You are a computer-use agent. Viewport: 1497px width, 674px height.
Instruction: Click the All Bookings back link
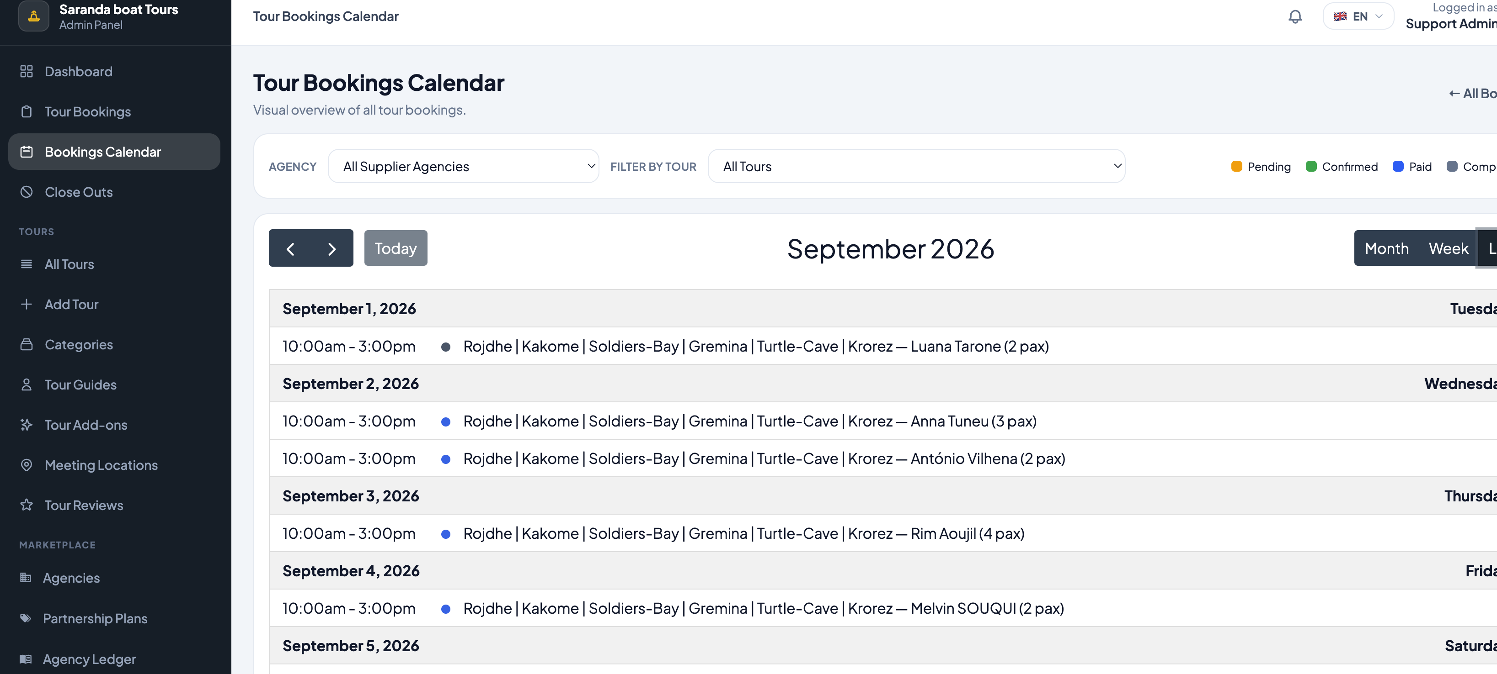(1473, 94)
